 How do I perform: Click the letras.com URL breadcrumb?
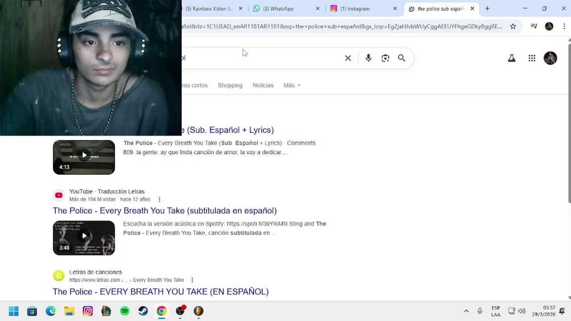(x=127, y=280)
